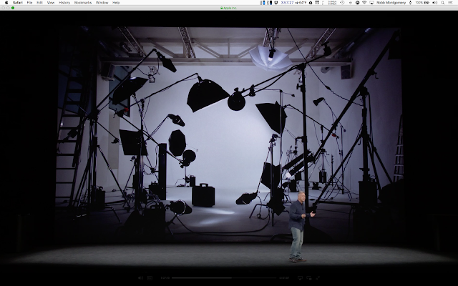
Task: Open the Safari menu
Action: [17, 3]
